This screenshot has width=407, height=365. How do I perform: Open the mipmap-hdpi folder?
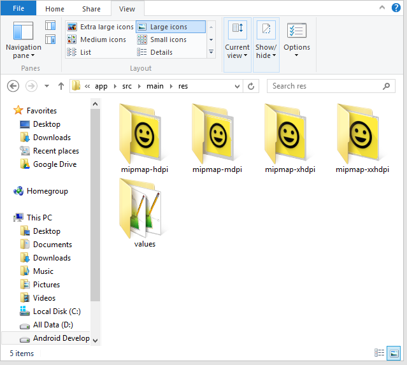pos(145,138)
